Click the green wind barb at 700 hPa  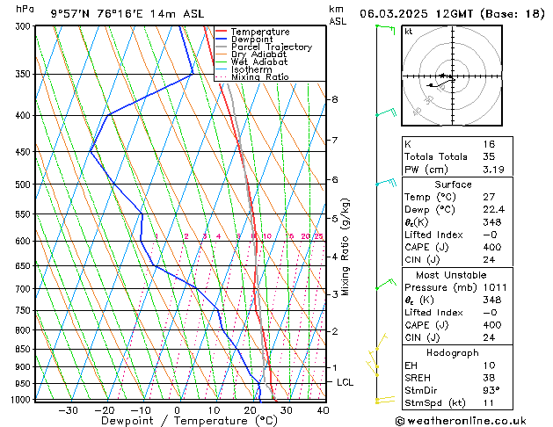[386, 284]
